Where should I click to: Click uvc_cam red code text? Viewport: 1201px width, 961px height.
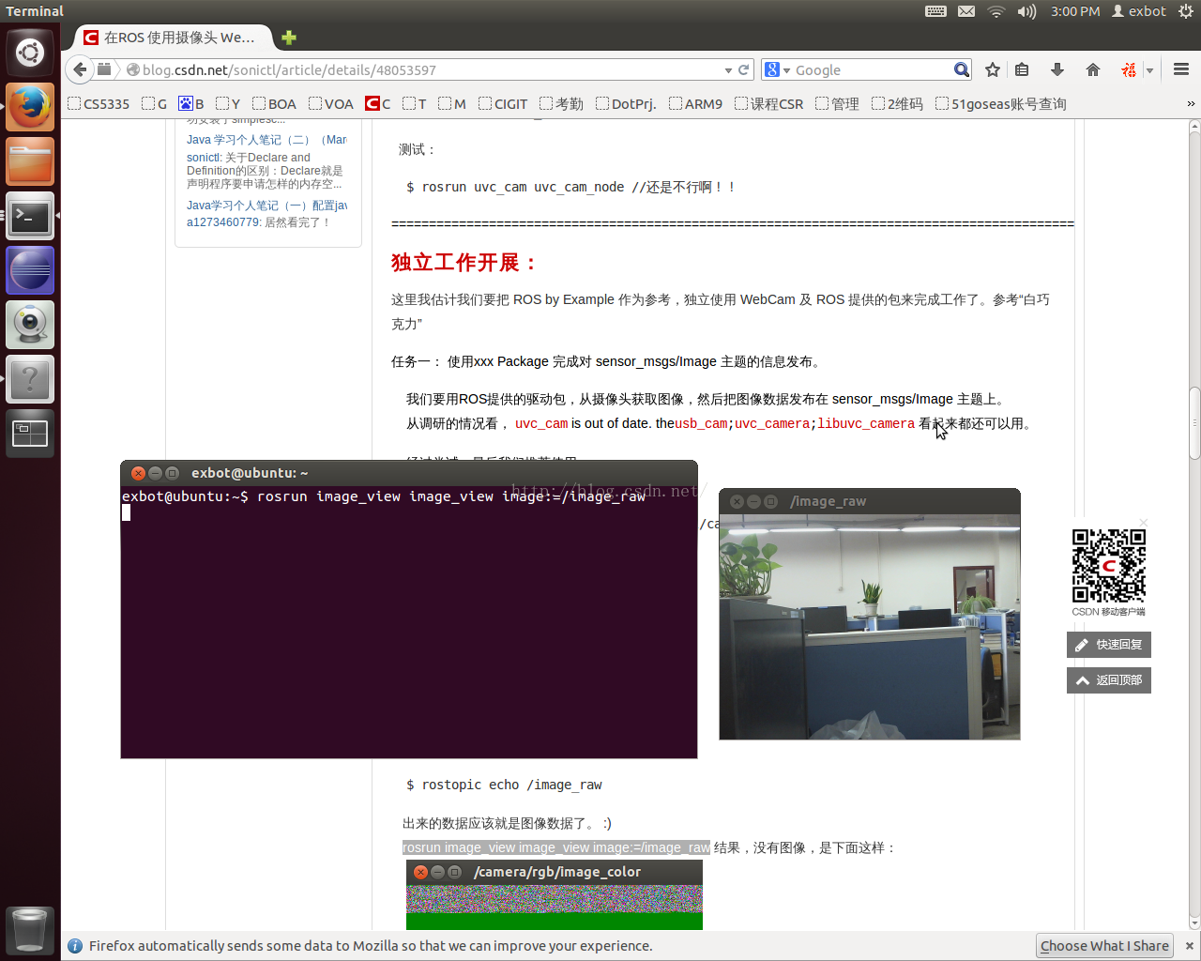point(541,424)
